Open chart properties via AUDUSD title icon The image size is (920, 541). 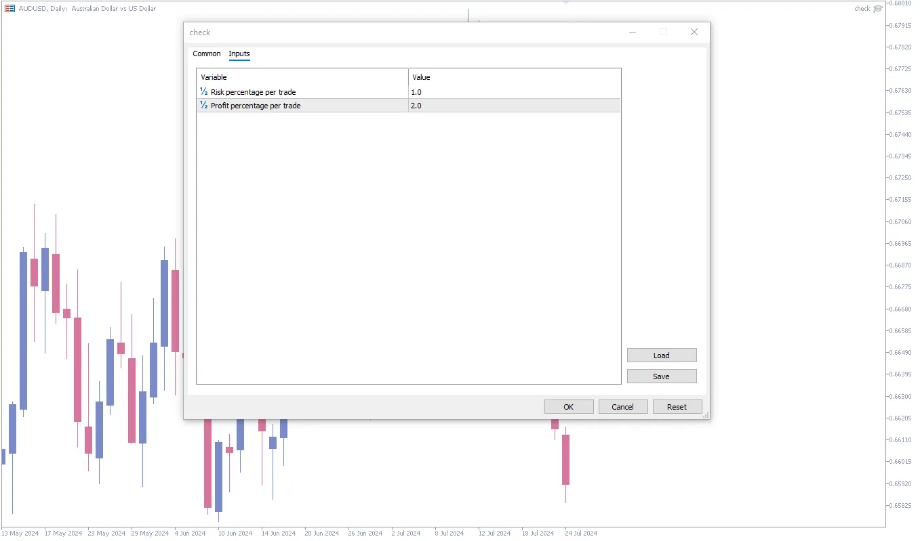(9, 8)
